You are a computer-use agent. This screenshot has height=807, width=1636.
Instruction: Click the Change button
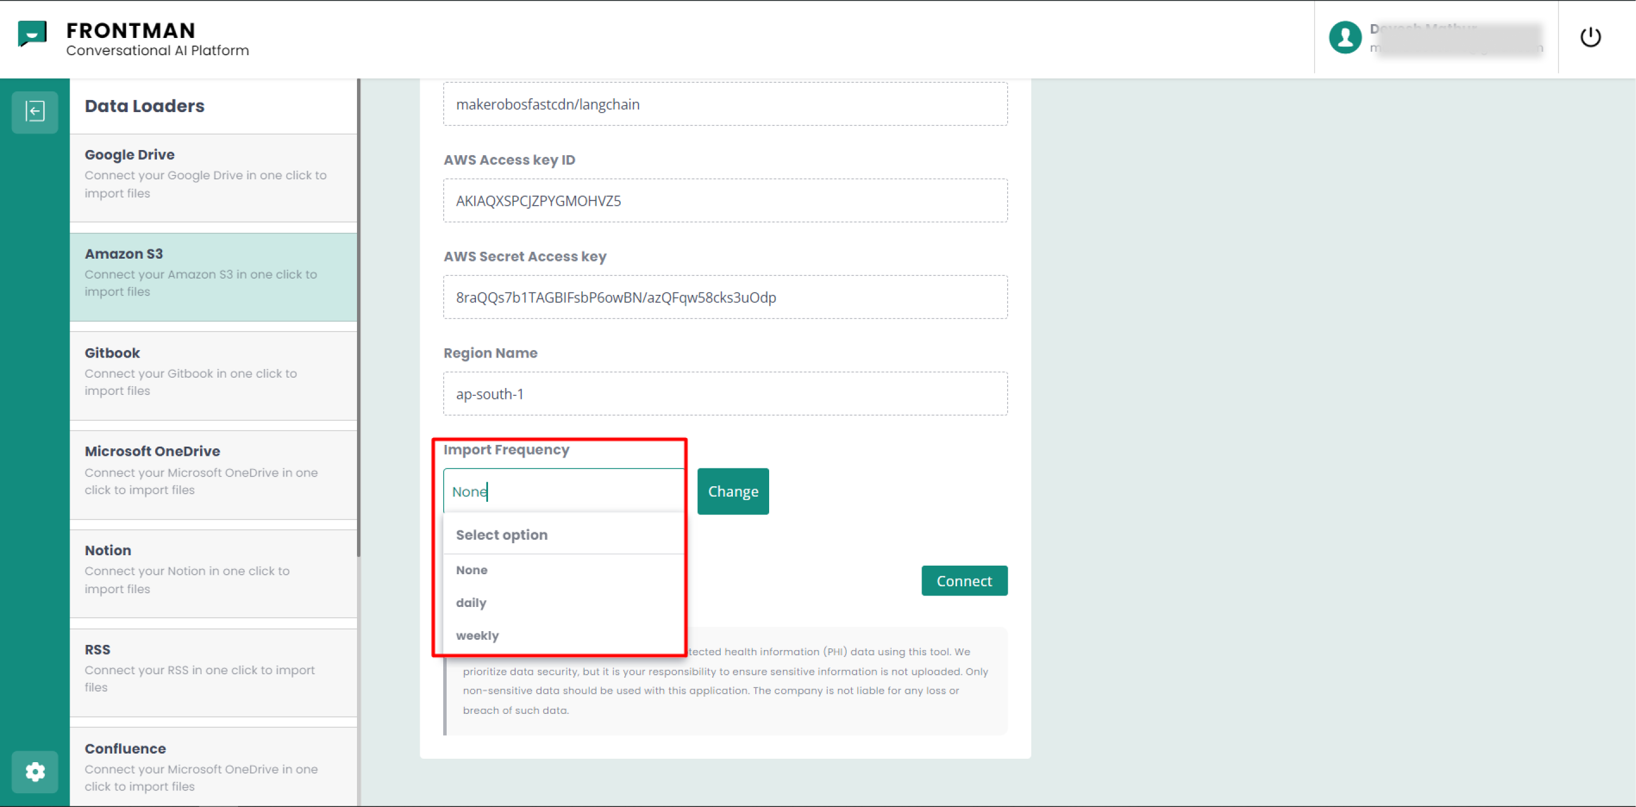pyautogui.click(x=733, y=491)
